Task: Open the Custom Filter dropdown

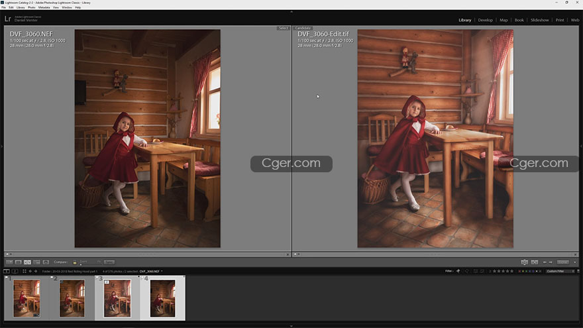Action: pos(560,271)
